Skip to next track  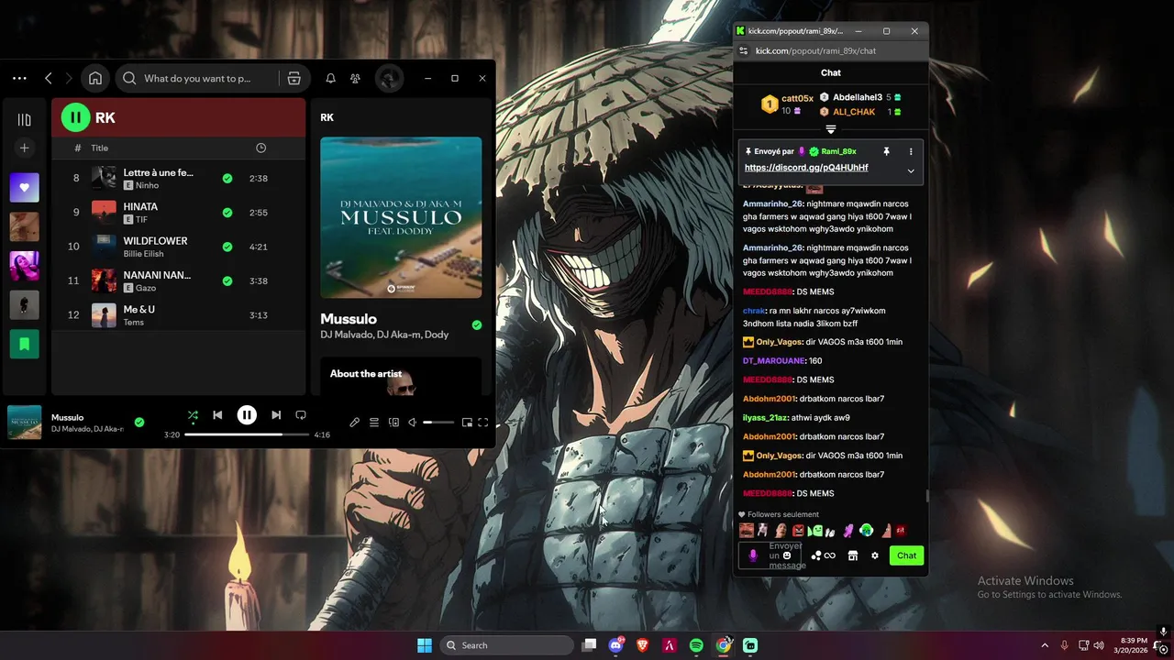point(276,415)
